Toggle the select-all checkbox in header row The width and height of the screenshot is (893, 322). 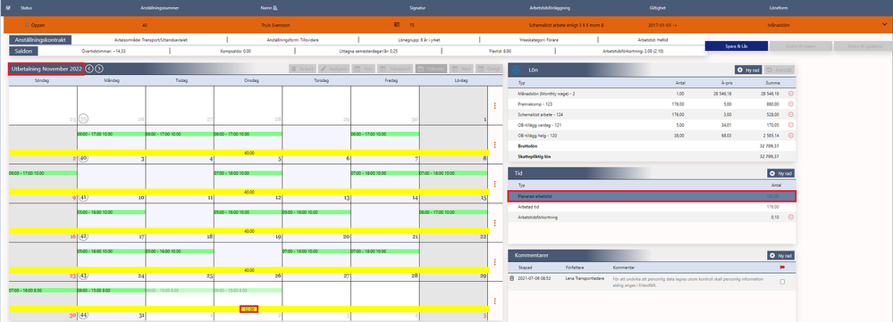(7, 8)
